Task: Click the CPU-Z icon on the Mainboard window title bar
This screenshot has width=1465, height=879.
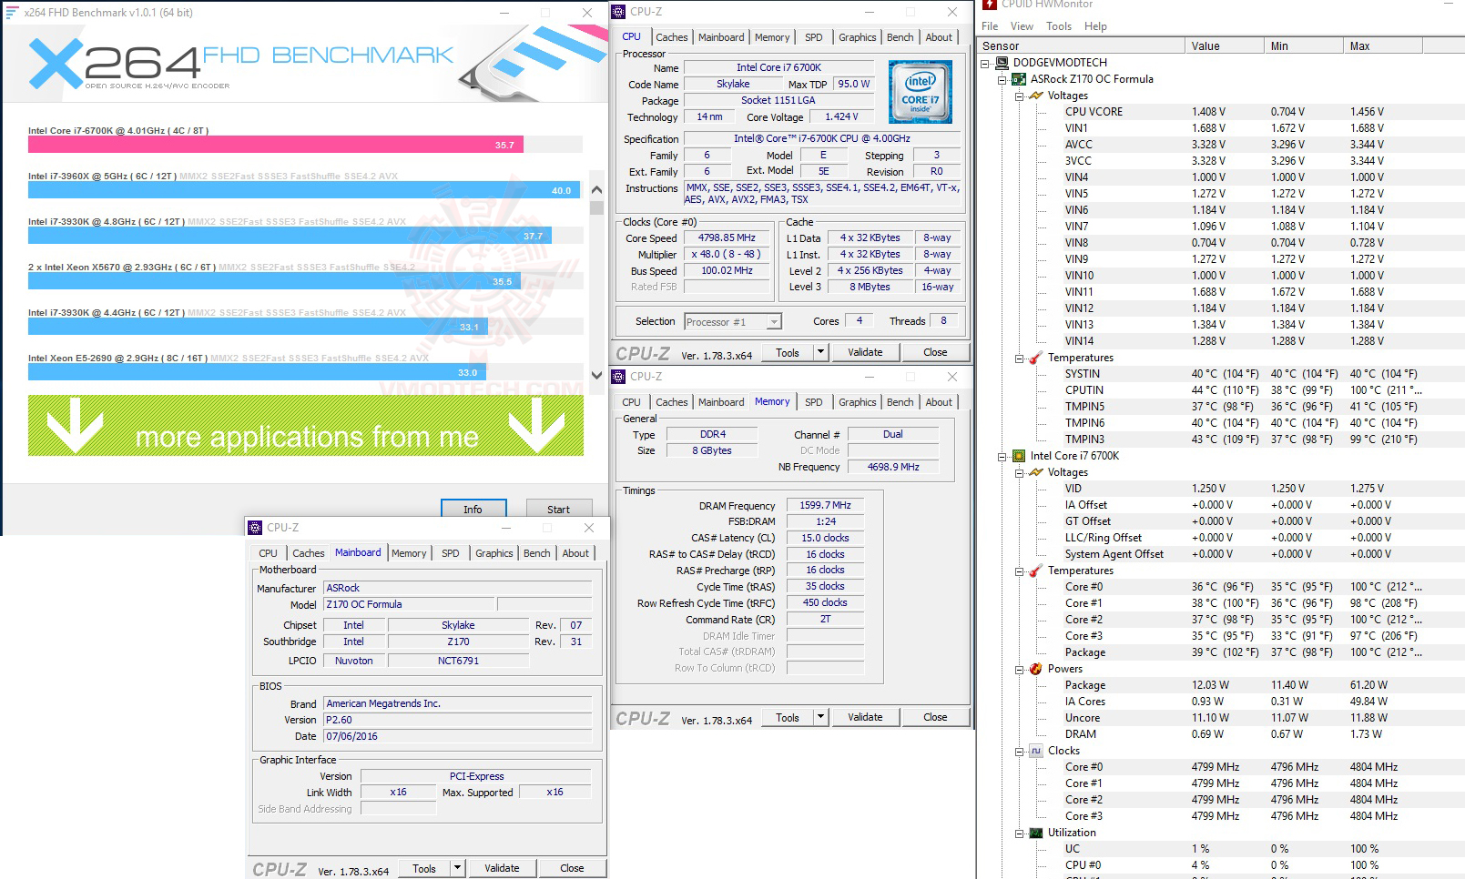Action: coord(254,528)
